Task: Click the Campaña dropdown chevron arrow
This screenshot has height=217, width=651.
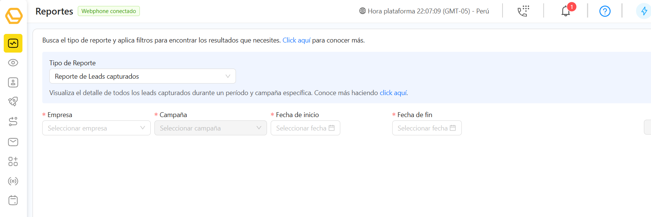Action: coord(259,128)
